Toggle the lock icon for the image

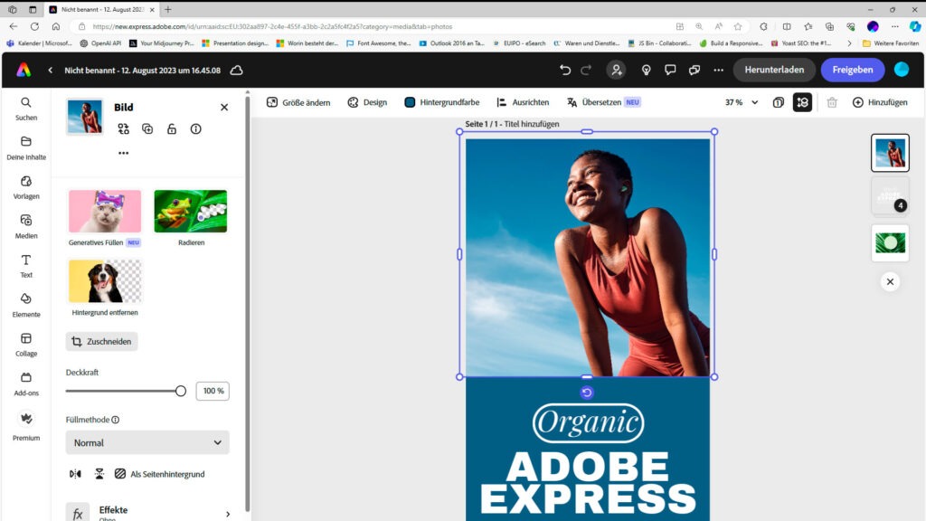tap(172, 128)
